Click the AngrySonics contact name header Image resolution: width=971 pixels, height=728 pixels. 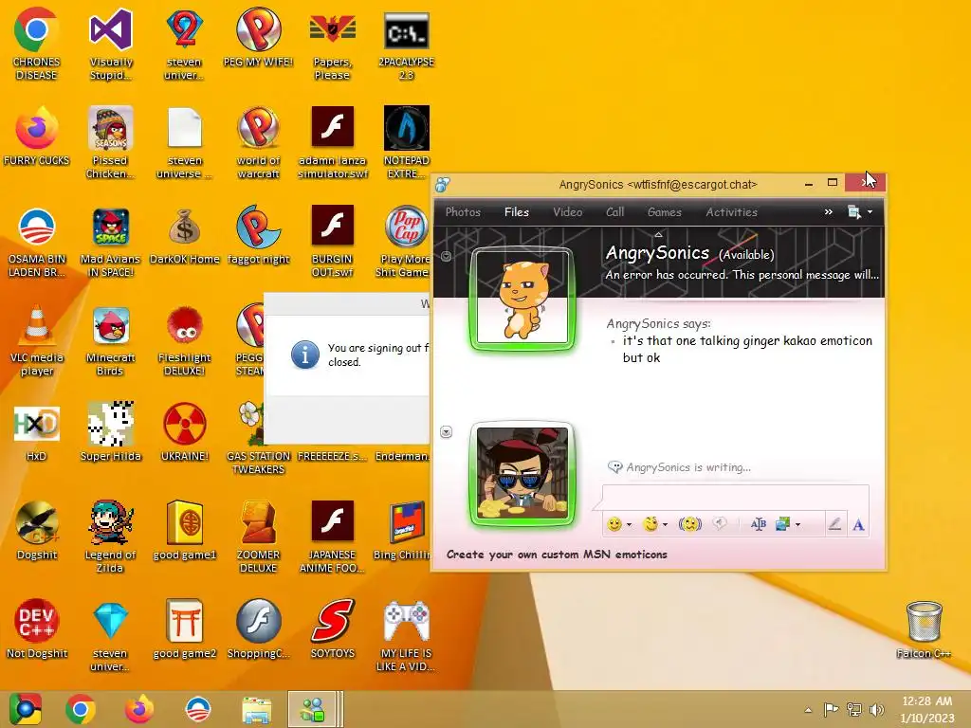point(657,252)
